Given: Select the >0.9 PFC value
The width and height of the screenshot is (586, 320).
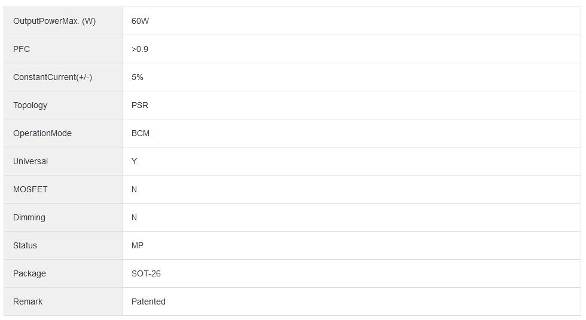Looking at the screenshot, I should [x=140, y=49].
